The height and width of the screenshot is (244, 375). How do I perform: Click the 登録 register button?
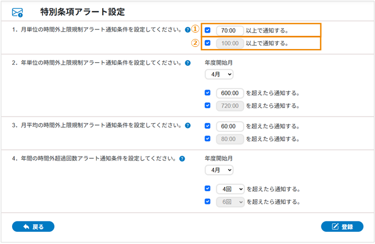(342, 227)
